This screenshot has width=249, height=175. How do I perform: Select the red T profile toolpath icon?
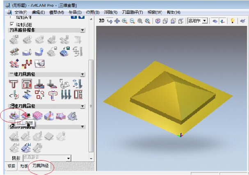pos(14,84)
